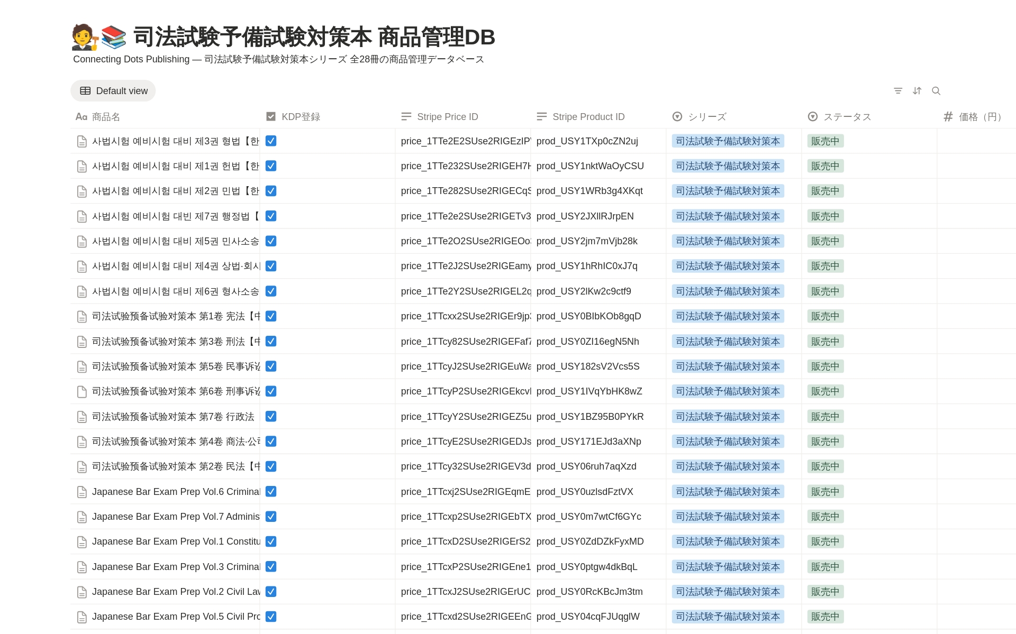Open page icon of Vol.2 Civil Law row
This screenshot has height=634, width=1016.
coord(82,592)
